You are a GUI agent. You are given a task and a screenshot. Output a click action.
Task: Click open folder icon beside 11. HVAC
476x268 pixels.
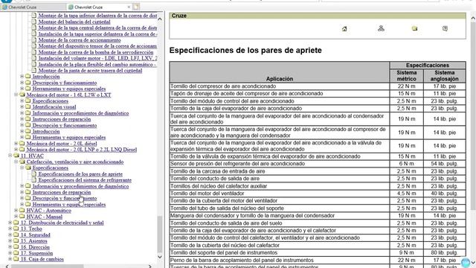click(x=16, y=156)
